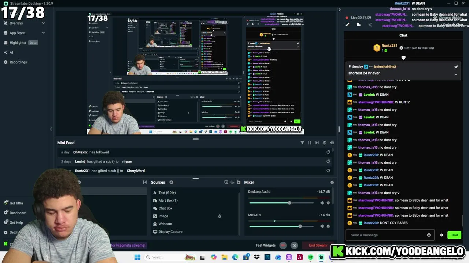
Task: Open the camera clip icon below Live timer
Action: (359, 25)
